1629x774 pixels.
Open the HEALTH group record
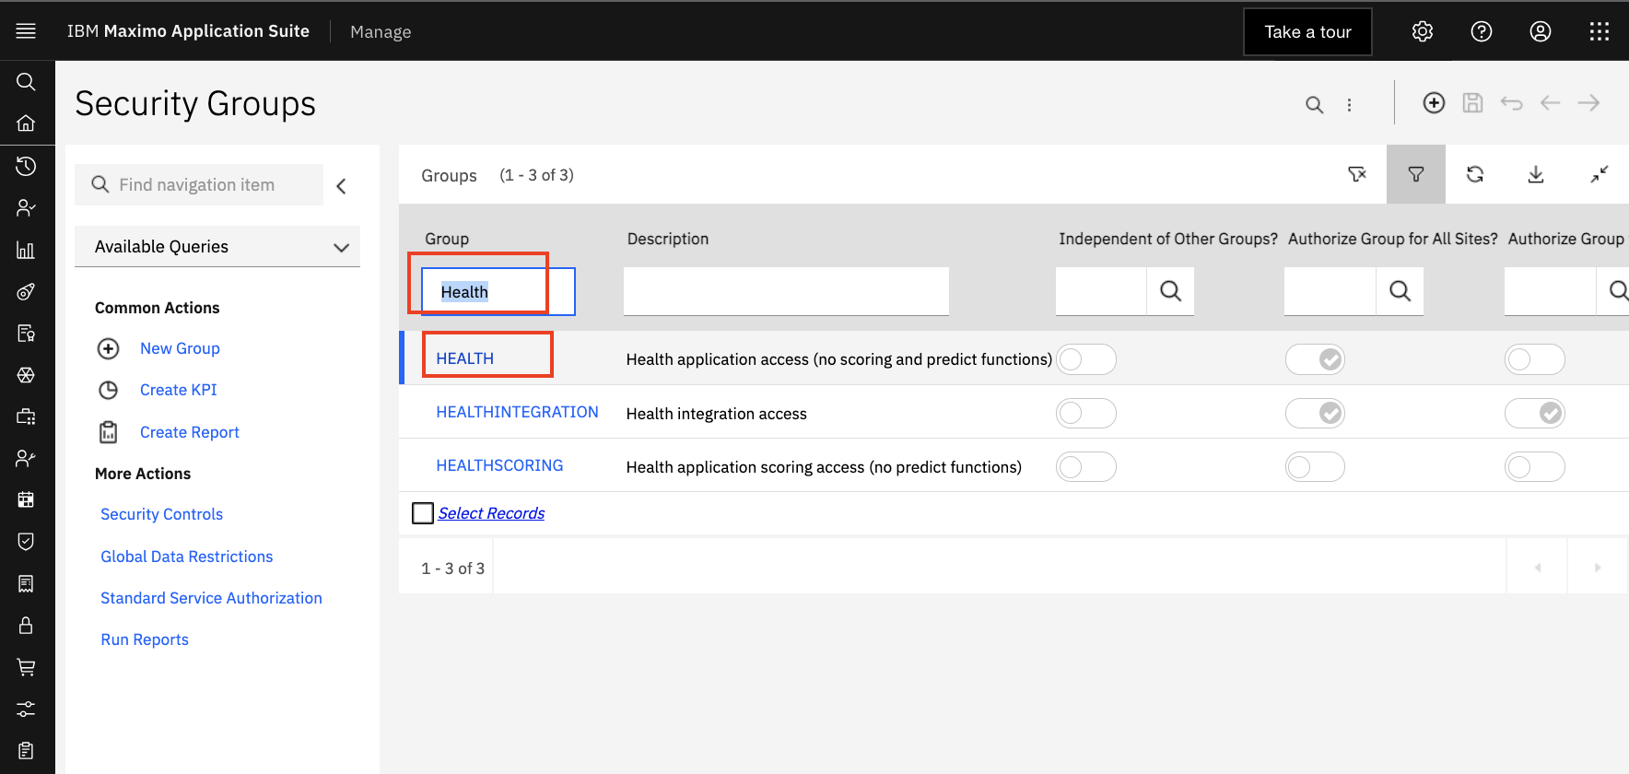464,358
